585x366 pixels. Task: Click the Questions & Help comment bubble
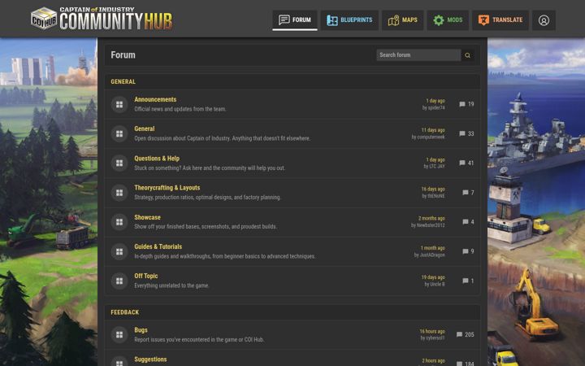(462, 163)
